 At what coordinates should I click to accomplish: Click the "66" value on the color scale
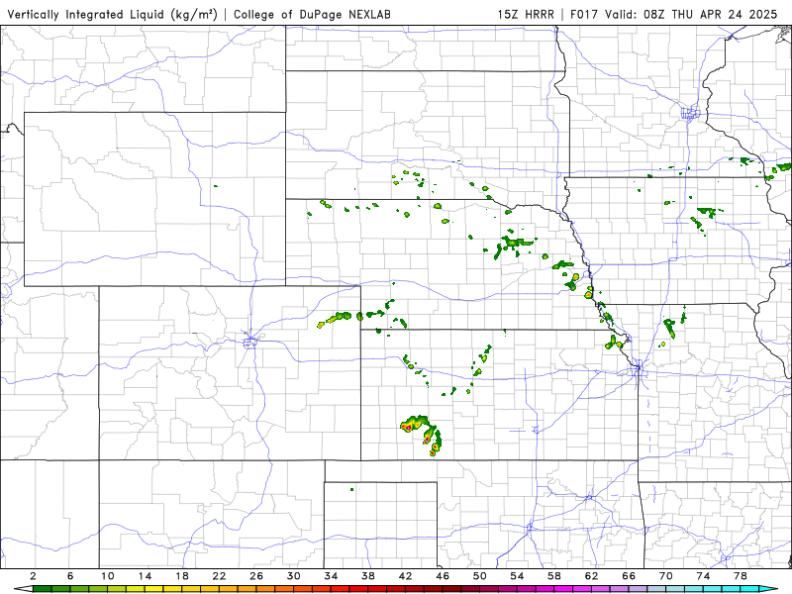[x=629, y=576]
